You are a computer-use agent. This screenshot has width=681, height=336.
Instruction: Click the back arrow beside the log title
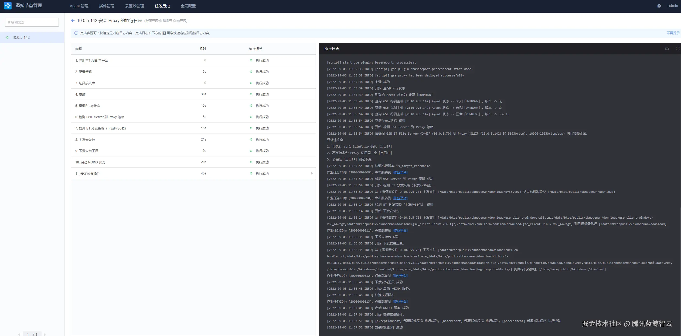(73, 21)
